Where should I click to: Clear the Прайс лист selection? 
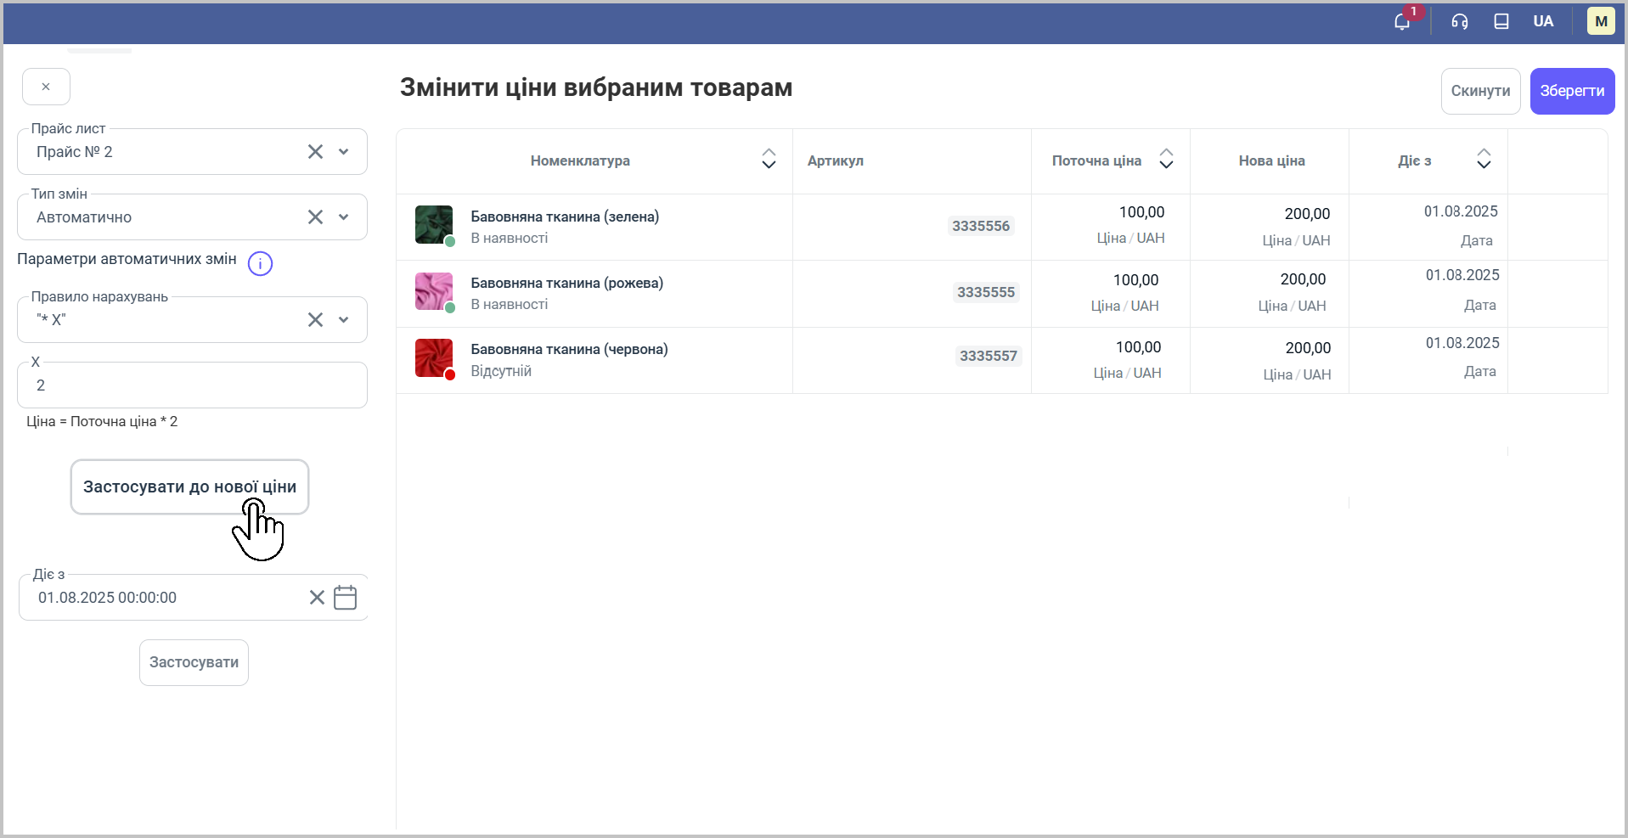coord(315,152)
